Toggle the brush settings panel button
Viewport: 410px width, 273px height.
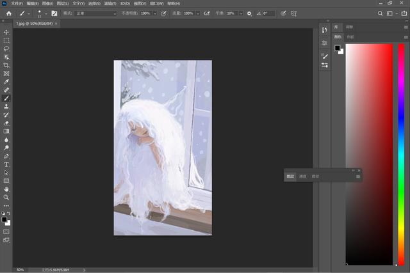click(54, 13)
